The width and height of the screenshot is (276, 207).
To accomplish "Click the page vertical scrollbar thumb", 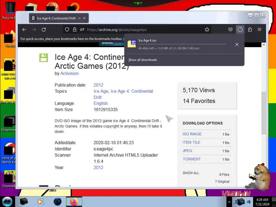I will tap(264, 113).
